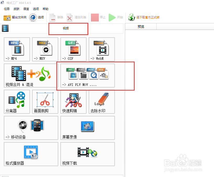Screen dimensions: 214x177
Task: Choose the -> GIF conversion tile
Action: coord(73,49)
